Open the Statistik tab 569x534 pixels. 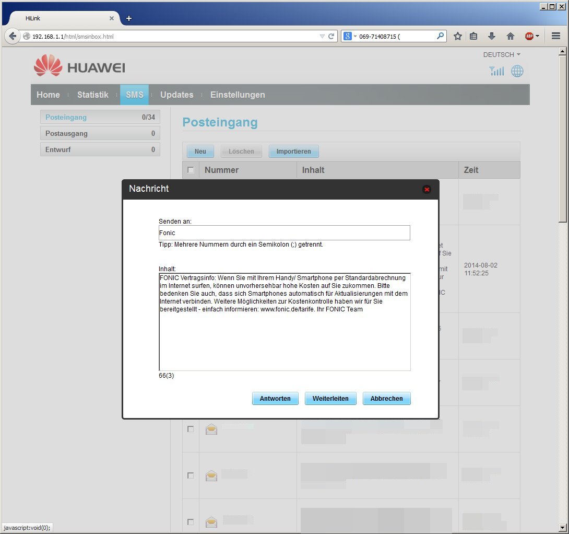pos(93,95)
